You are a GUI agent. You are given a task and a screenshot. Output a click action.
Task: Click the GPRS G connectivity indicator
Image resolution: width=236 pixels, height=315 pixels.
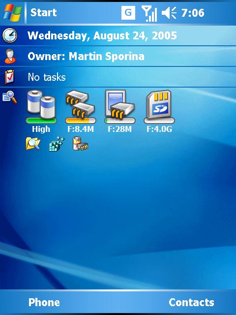pyautogui.click(x=128, y=13)
